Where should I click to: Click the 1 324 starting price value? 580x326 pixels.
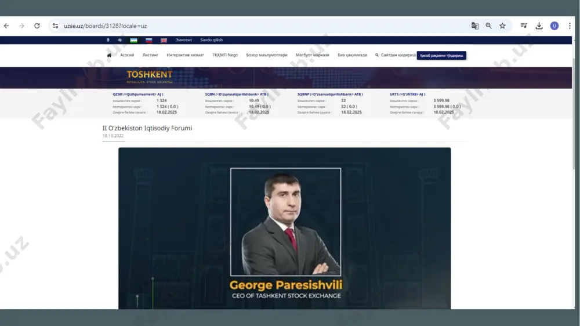coord(161,101)
